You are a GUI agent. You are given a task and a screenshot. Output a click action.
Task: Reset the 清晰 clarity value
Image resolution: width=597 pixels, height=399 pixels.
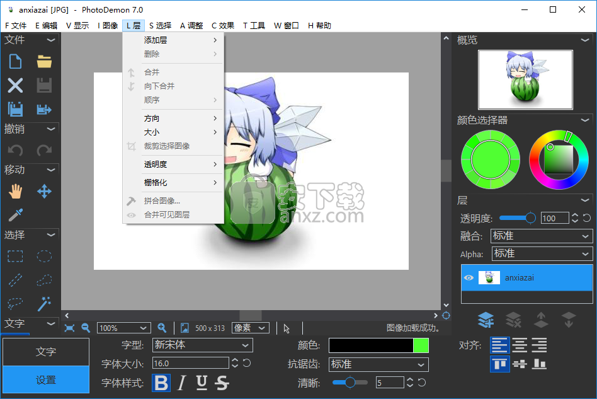(422, 382)
